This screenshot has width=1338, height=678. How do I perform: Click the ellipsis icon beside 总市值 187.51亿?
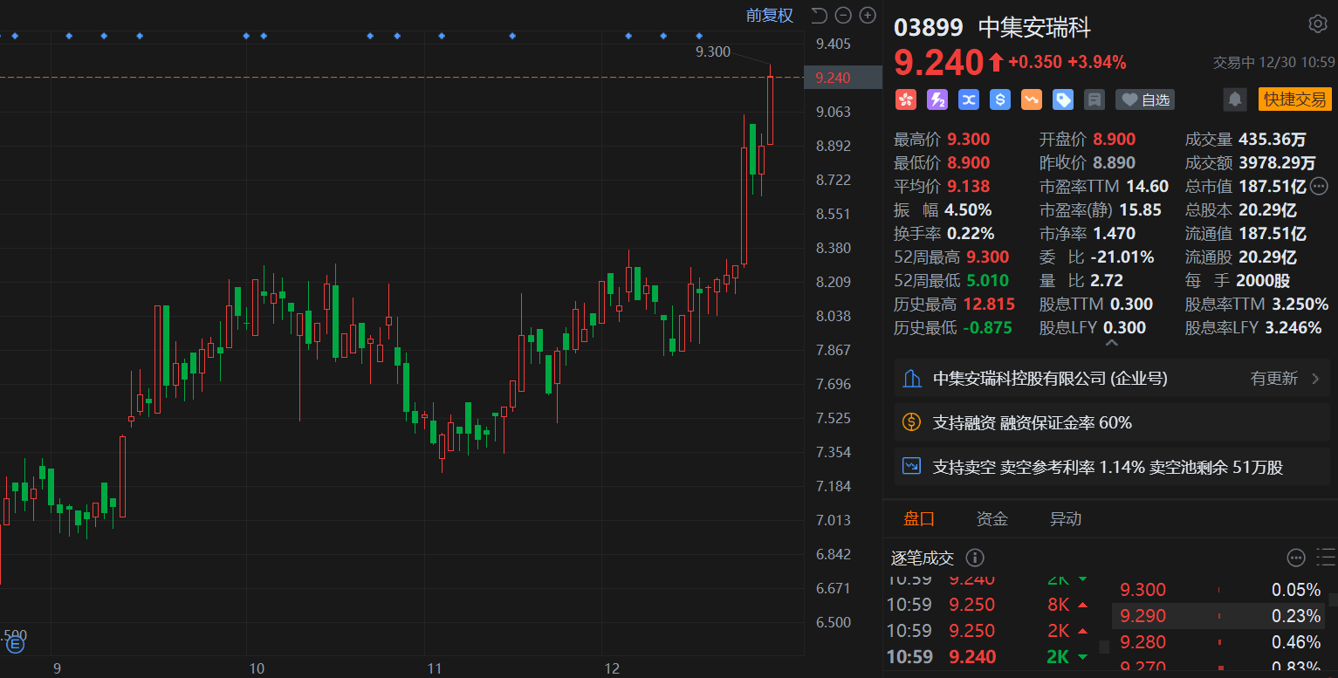pyautogui.click(x=1319, y=185)
